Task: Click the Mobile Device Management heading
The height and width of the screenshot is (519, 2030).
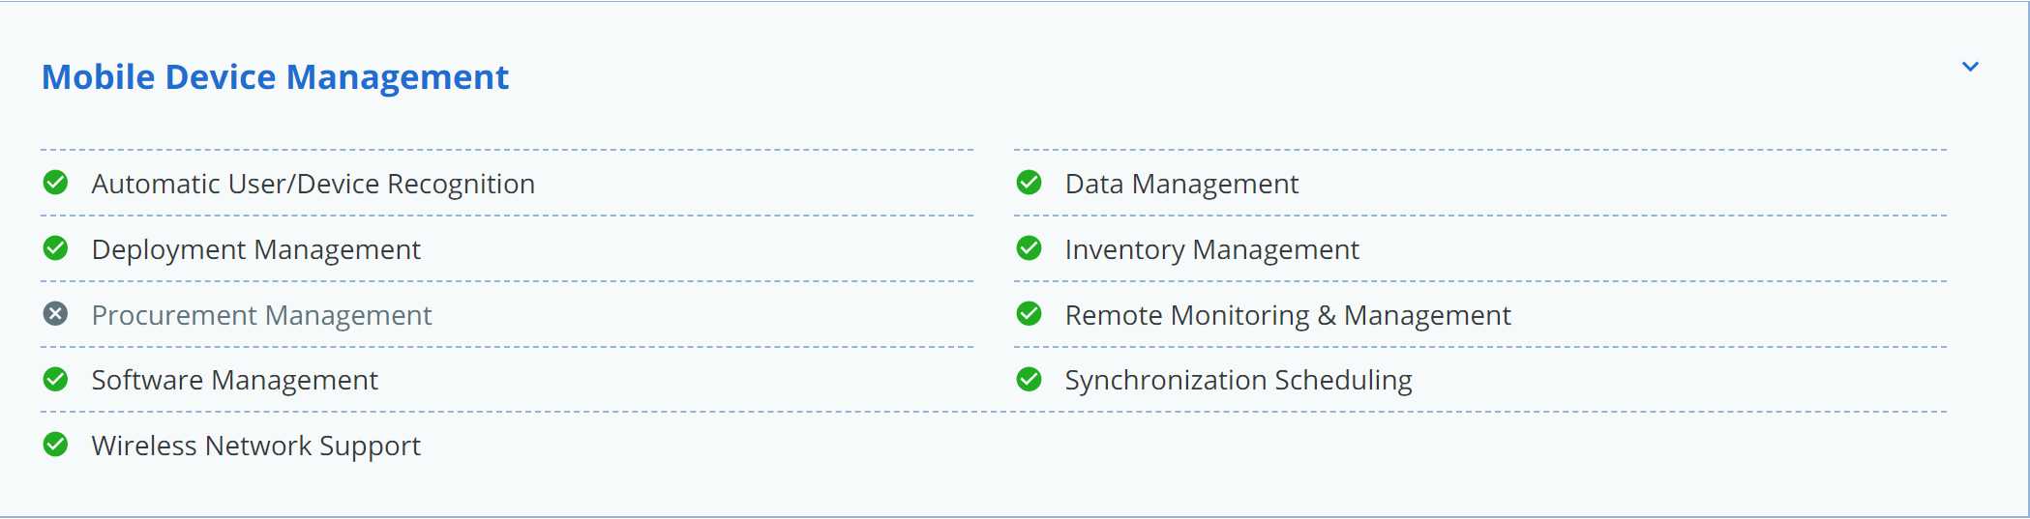Action: point(275,77)
